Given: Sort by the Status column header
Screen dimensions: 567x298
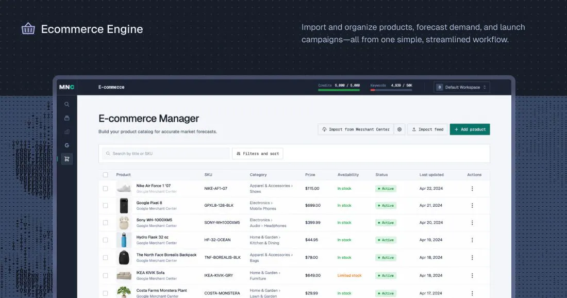Looking at the screenshot, I should coord(381,175).
